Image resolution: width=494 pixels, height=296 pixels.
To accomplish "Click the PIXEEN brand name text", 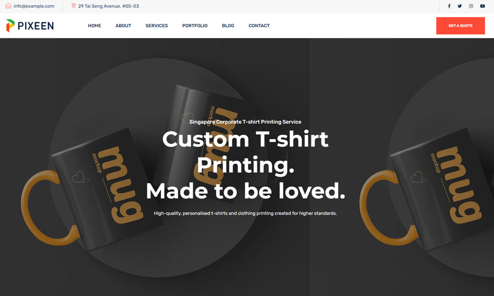I will point(36,26).
